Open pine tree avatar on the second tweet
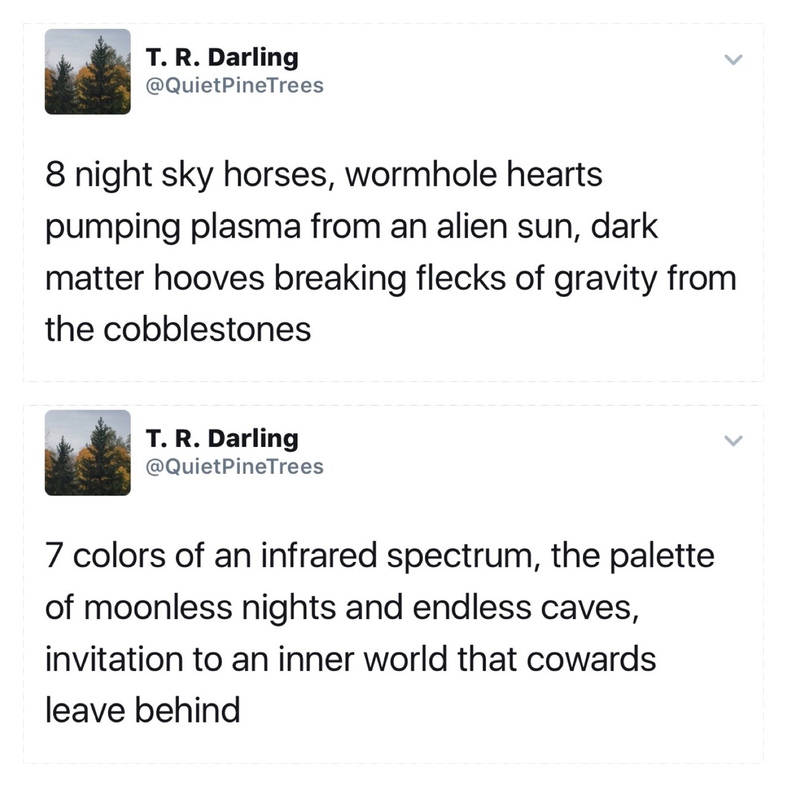Screen dimensions: 787x787 coord(87,453)
